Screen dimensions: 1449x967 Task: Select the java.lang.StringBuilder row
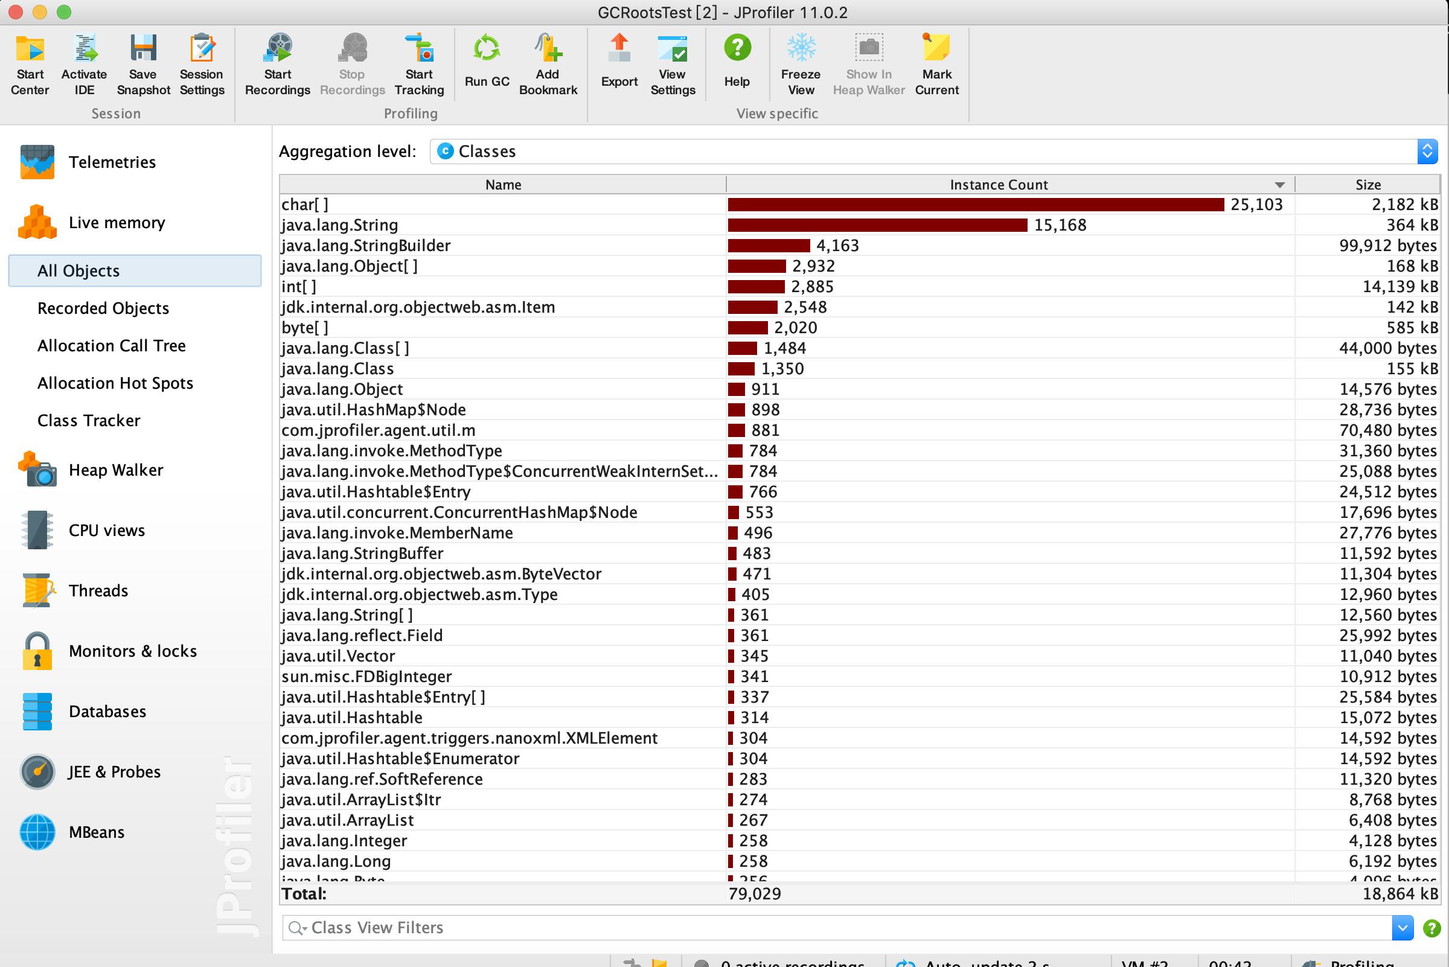[860, 246]
